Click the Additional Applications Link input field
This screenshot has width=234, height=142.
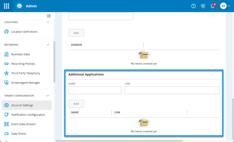(172, 90)
